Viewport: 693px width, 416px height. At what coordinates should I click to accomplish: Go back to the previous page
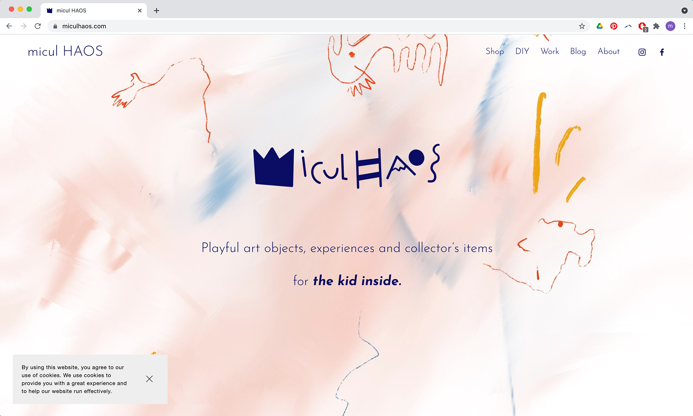9,26
